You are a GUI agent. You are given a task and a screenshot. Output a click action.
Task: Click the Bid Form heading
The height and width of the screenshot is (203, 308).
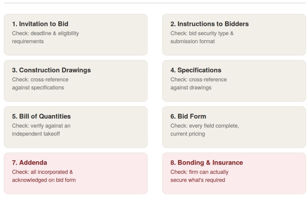coord(188,116)
